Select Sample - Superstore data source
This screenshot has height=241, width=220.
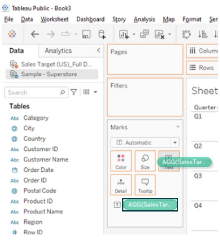[x=52, y=74]
